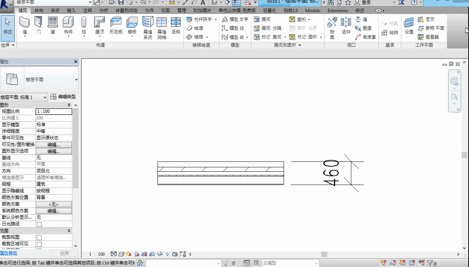Image resolution: width=469 pixels, height=267 pixels.
Task: Switch to the 视图 ribbon tab
Action: 166,11
